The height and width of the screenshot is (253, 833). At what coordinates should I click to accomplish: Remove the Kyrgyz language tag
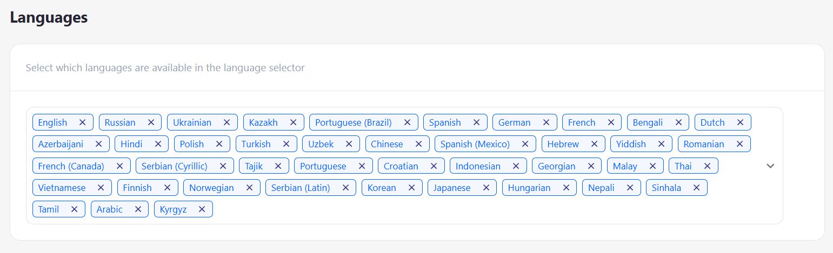[202, 209]
